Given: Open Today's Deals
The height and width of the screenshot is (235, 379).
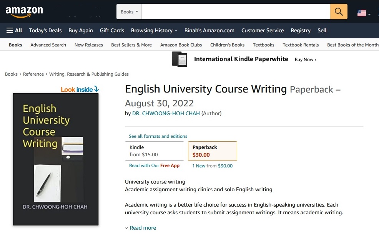Looking at the screenshot, I should (45, 30).
